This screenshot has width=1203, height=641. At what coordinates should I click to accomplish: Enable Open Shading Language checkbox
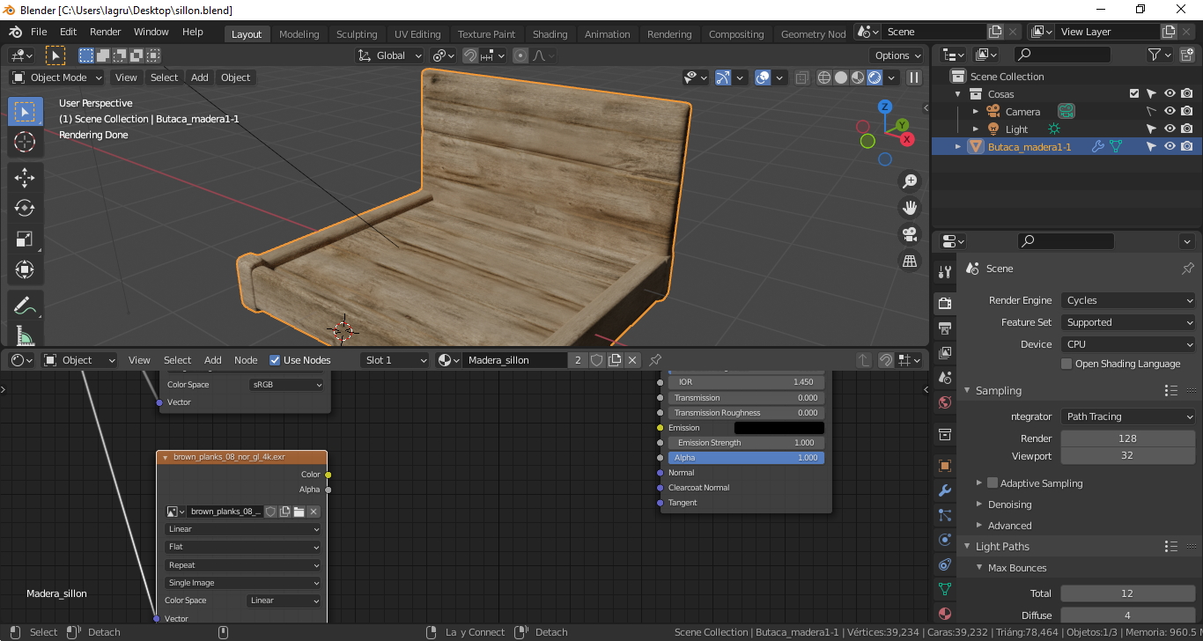coord(1066,364)
